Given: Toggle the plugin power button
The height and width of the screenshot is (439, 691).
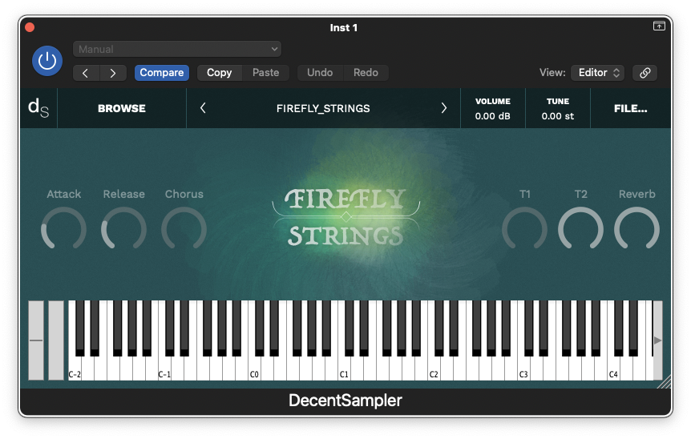Looking at the screenshot, I should tap(47, 61).
